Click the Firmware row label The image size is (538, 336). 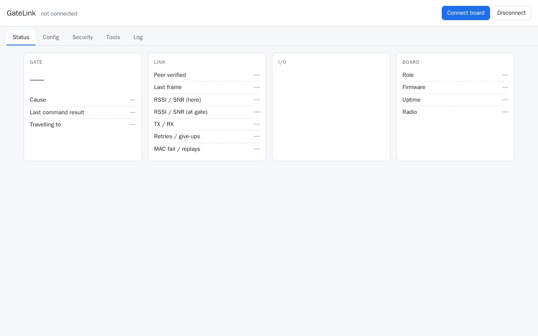point(414,87)
